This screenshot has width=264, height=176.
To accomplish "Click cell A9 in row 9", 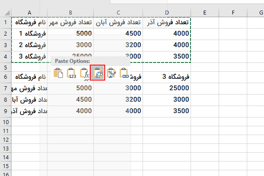I will [x=29, y=111].
